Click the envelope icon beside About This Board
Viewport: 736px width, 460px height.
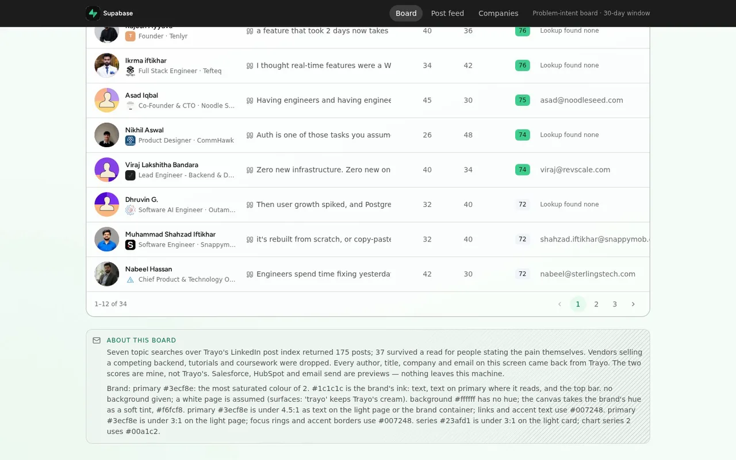97,340
